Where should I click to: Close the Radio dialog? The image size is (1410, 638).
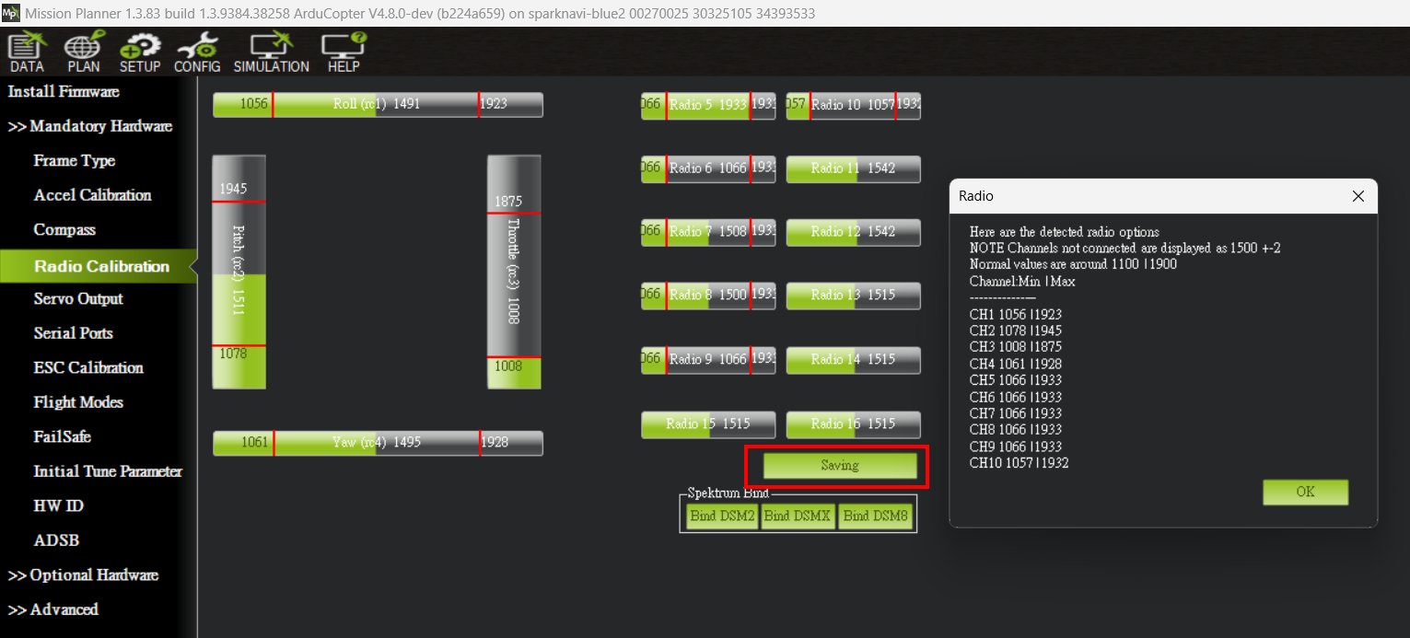[x=1358, y=196]
